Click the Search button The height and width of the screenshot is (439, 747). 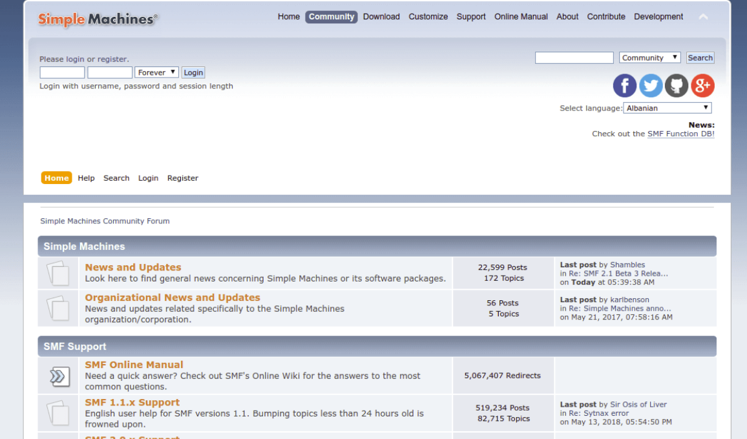click(x=700, y=57)
